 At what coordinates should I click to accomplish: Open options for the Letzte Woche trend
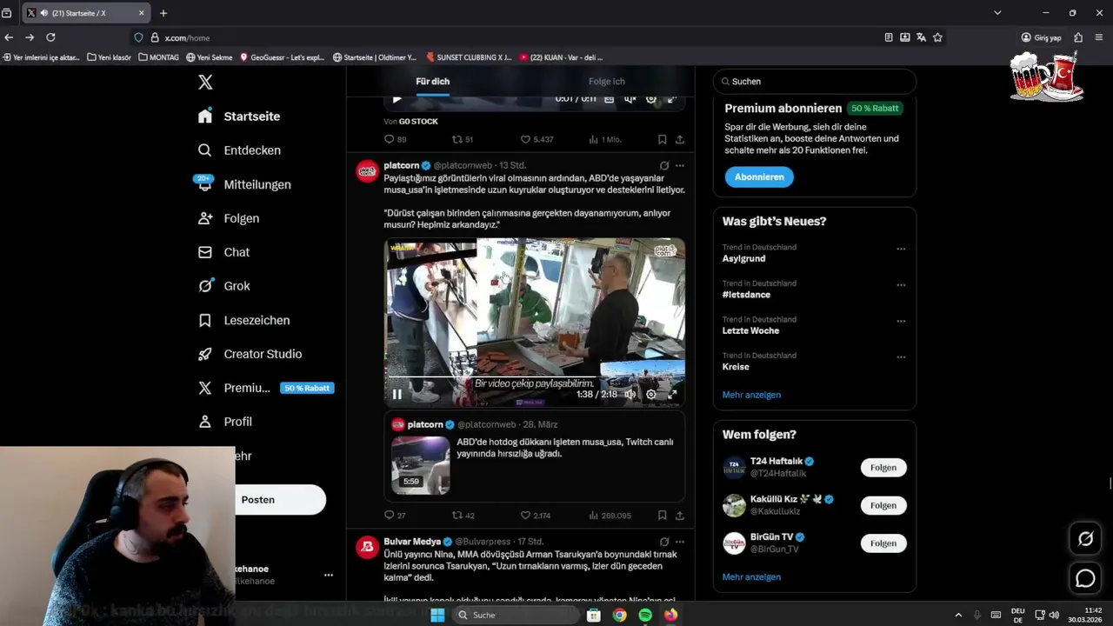click(901, 321)
